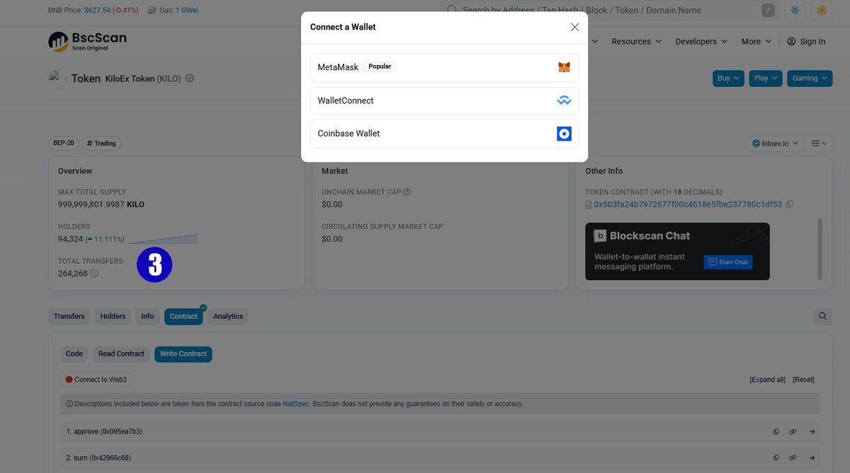Viewport: 850px width, 473px height.
Task: Click the Blockscan Chat logo icon
Action: (600, 235)
